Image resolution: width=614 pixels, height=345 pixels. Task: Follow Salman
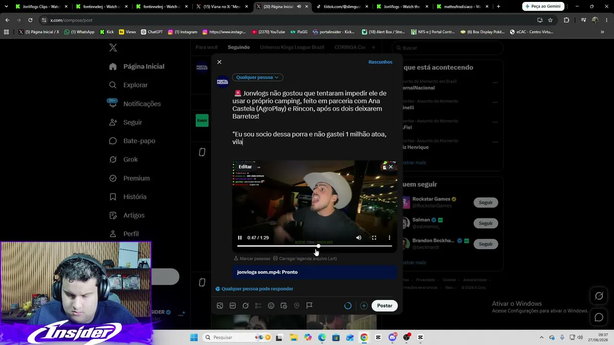pos(485,223)
